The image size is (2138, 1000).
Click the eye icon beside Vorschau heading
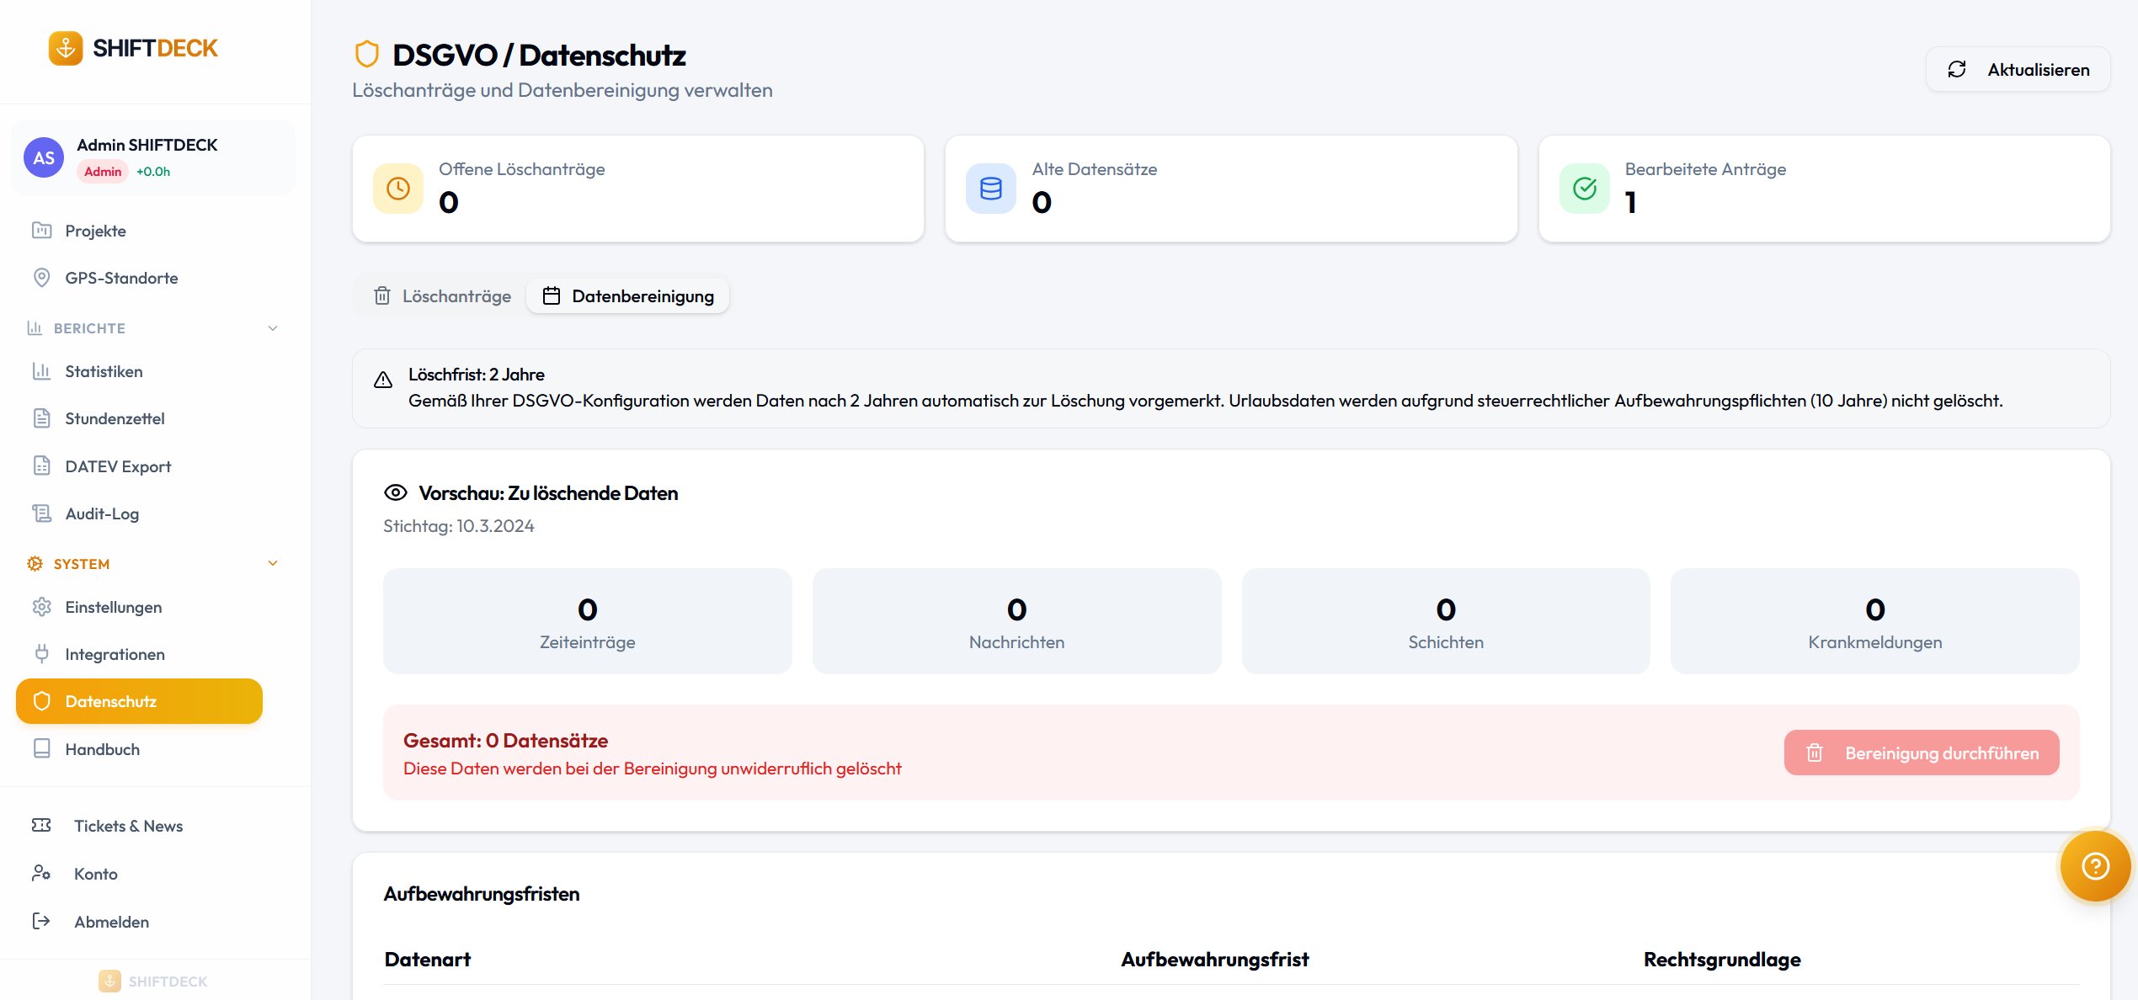coord(395,492)
